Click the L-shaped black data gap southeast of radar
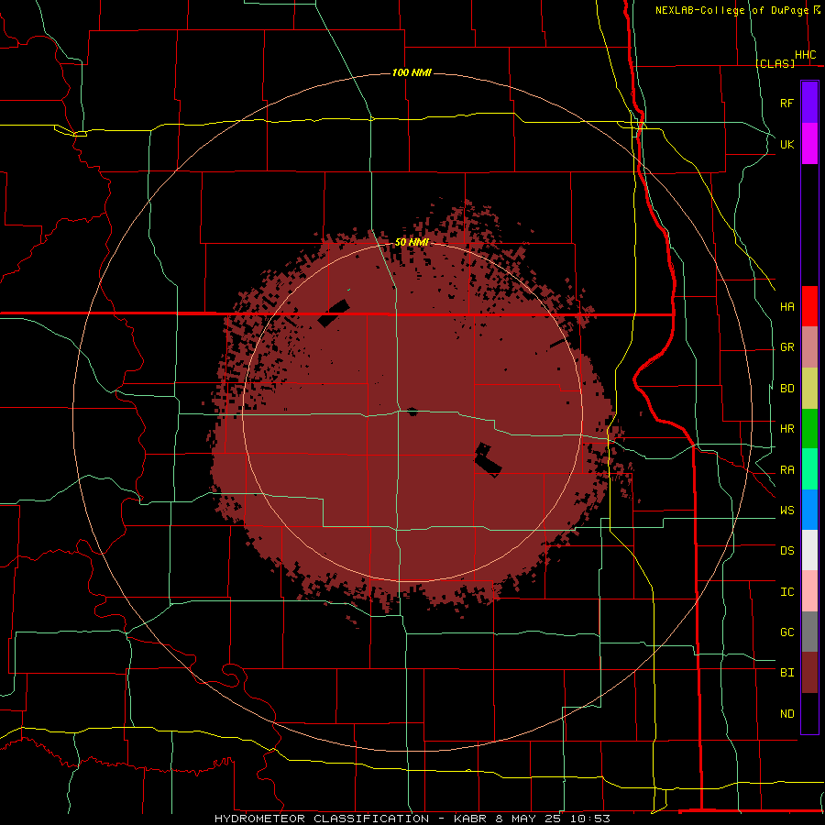Screen dimensions: 825x825 click(488, 461)
